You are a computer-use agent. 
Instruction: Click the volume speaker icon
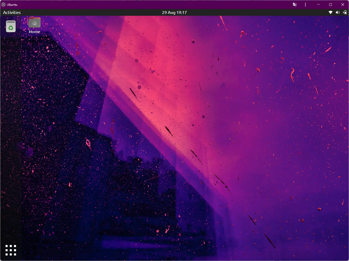pyautogui.click(x=338, y=12)
